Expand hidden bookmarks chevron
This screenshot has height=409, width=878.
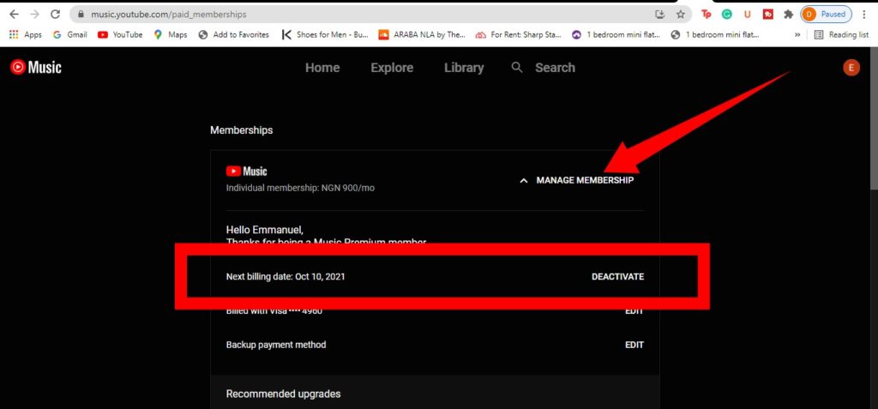797,35
